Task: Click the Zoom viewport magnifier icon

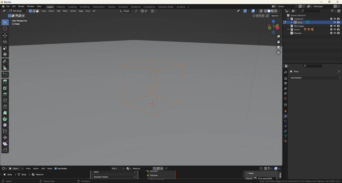Action: coord(278,37)
